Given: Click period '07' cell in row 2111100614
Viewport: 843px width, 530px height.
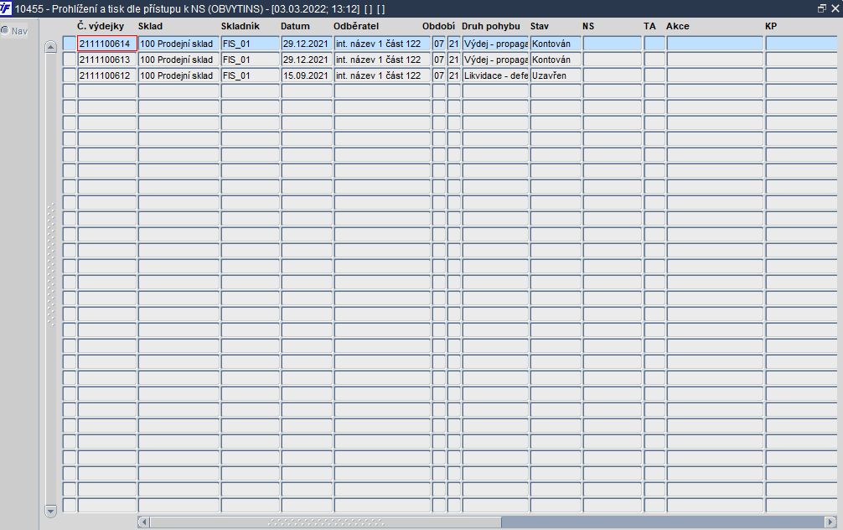Looking at the screenshot, I should tap(439, 44).
